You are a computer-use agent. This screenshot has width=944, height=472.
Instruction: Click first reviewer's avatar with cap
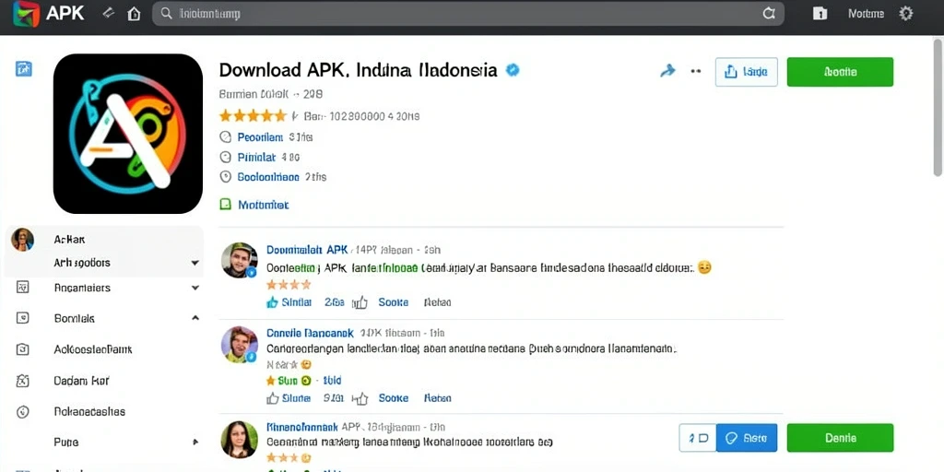[240, 260]
